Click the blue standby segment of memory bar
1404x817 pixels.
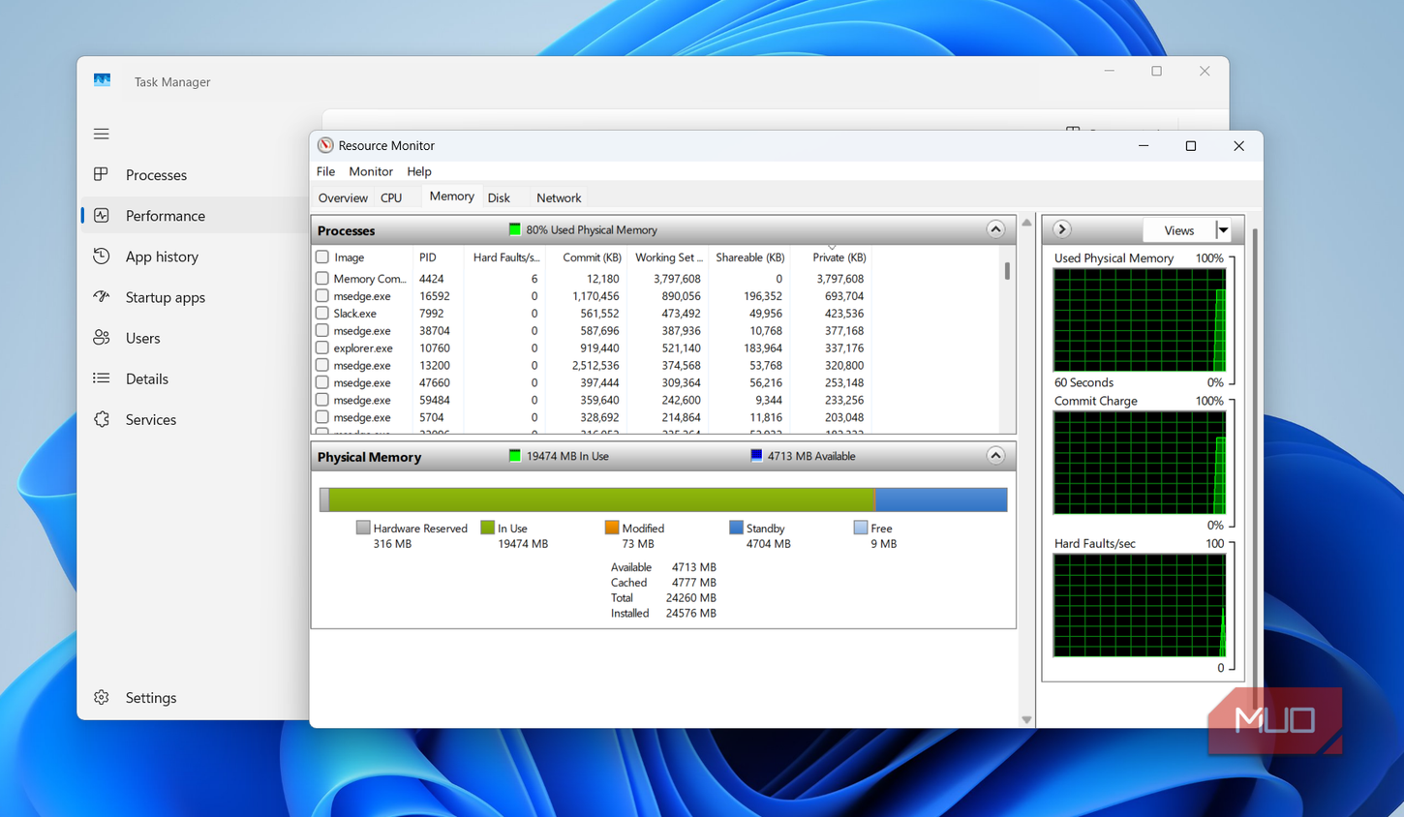tap(941, 499)
